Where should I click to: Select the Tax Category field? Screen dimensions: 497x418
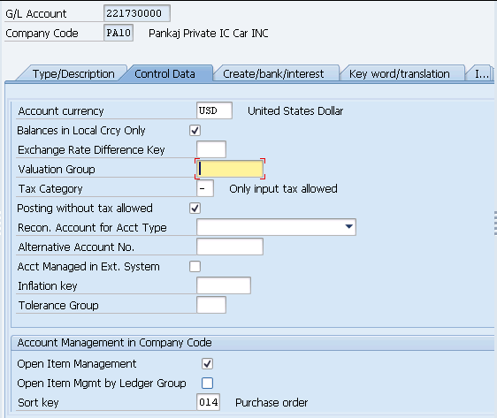[205, 188]
